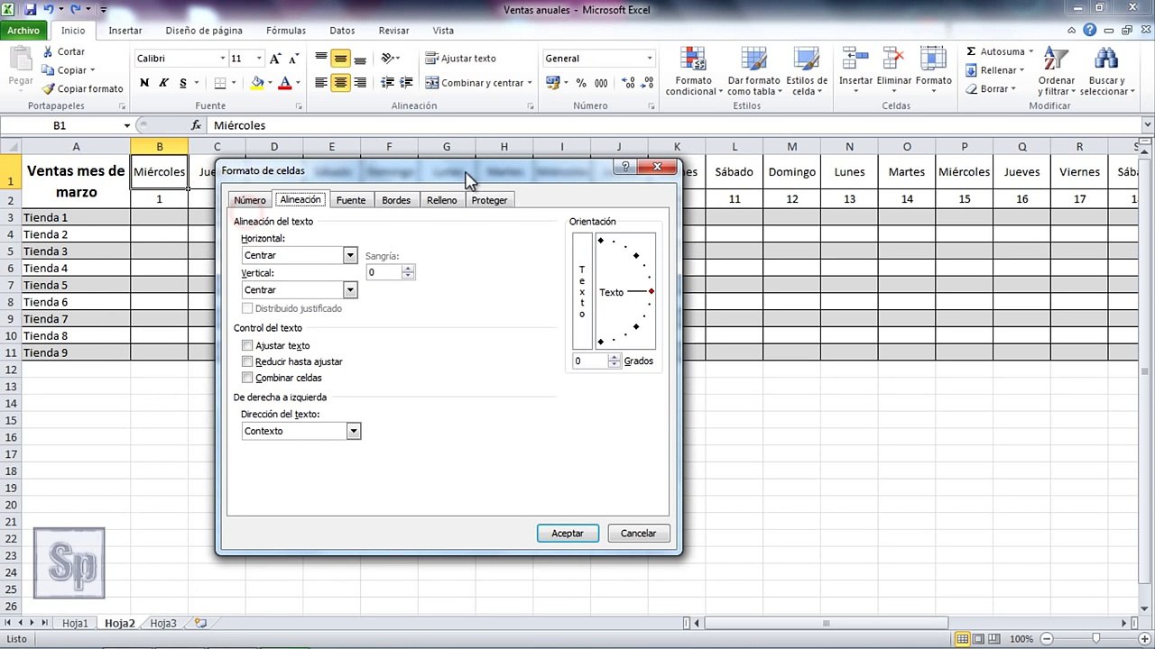Click Combinar y centrar in the ribbon
Viewport: 1155px width, 649px height.
[x=478, y=83]
